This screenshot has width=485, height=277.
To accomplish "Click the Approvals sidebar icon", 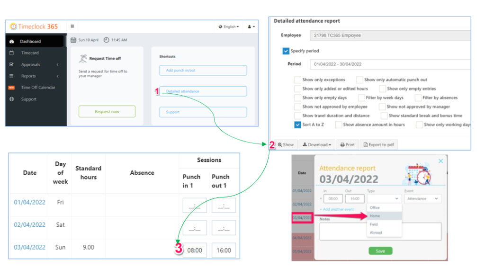I will (x=12, y=64).
